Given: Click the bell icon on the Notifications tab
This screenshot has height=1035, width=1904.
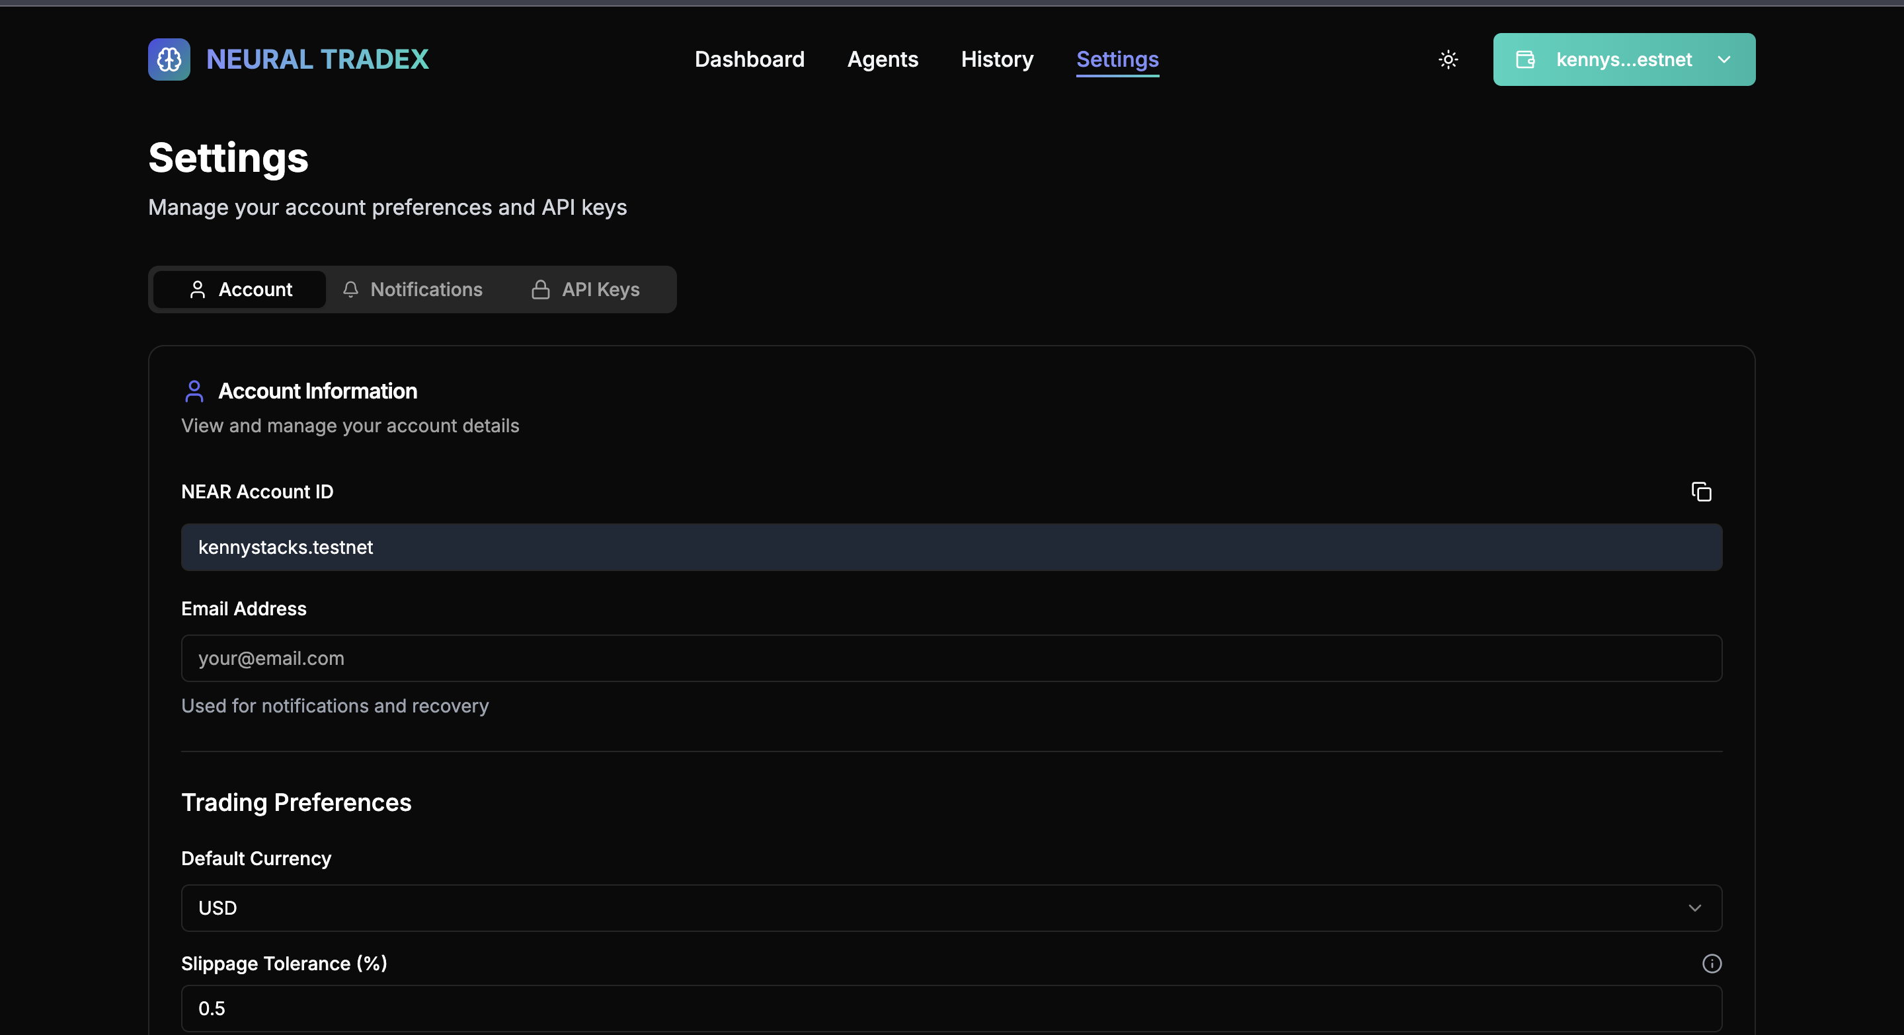Looking at the screenshot, I should pos(350,289).
